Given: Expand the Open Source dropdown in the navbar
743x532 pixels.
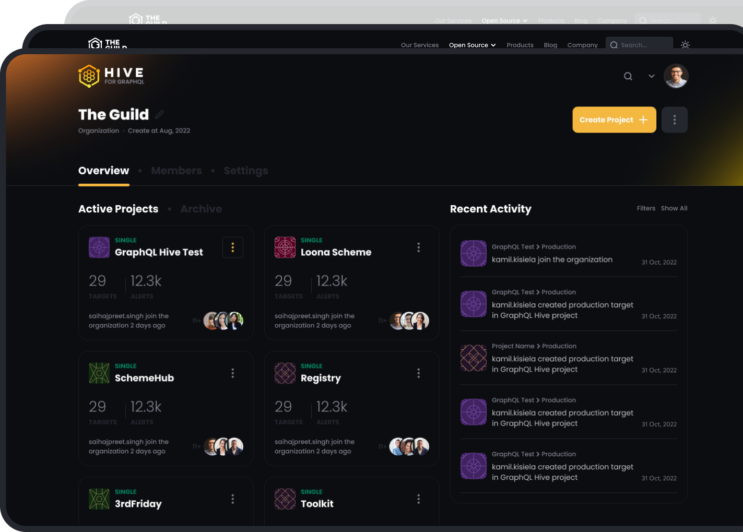Looking at the screenshot, I should tap(472, 45).
